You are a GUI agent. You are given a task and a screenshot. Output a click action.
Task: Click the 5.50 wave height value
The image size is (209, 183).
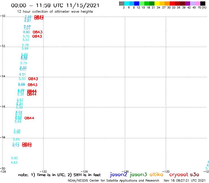pos(22,79)
